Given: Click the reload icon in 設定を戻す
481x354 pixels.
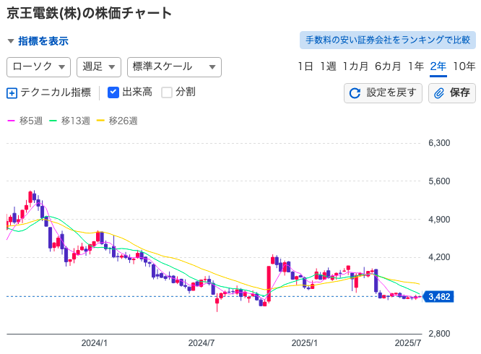Looking at the screenshot, I should pyautogui.click(x=355, y=93).
